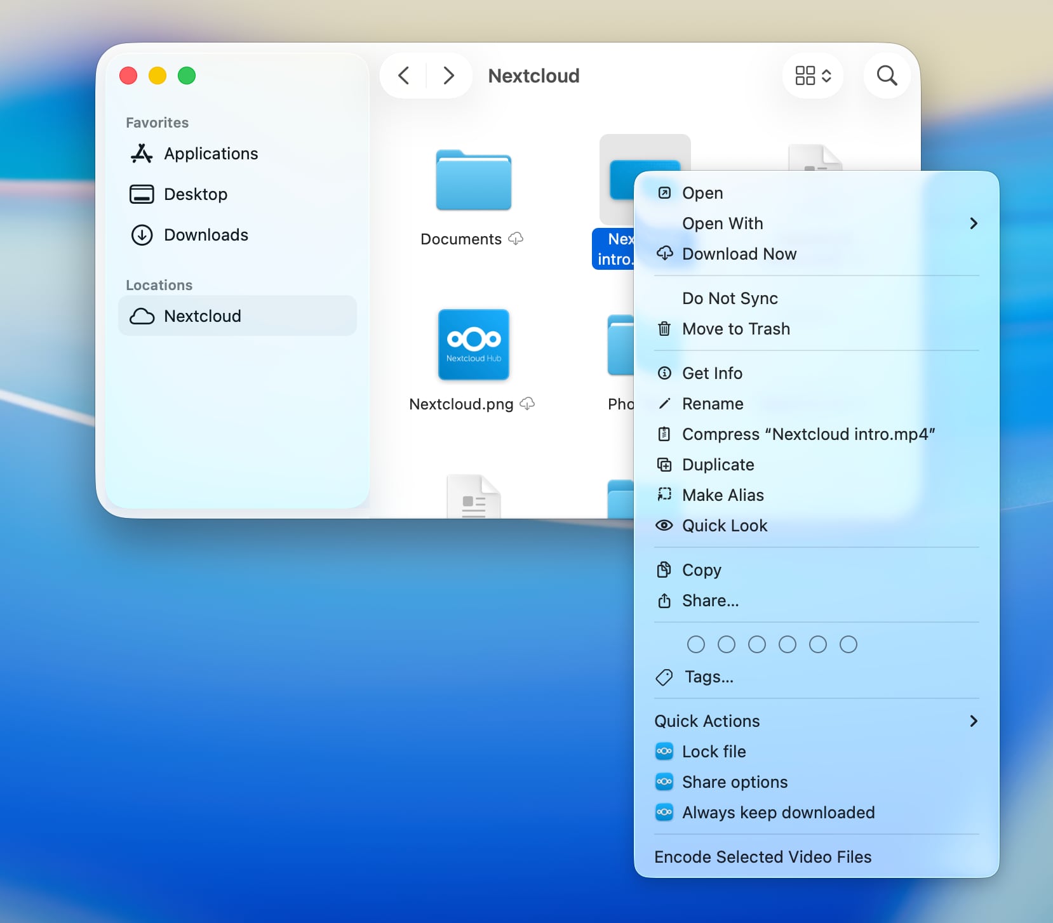Select Compress "Nextcloud intro.mp4"
1053x923 pixels.
[808, 434]
